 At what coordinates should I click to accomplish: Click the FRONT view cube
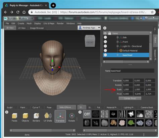click(x=90, y=41)
